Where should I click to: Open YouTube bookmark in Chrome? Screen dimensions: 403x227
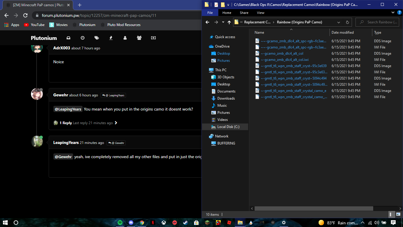[34, 25]
